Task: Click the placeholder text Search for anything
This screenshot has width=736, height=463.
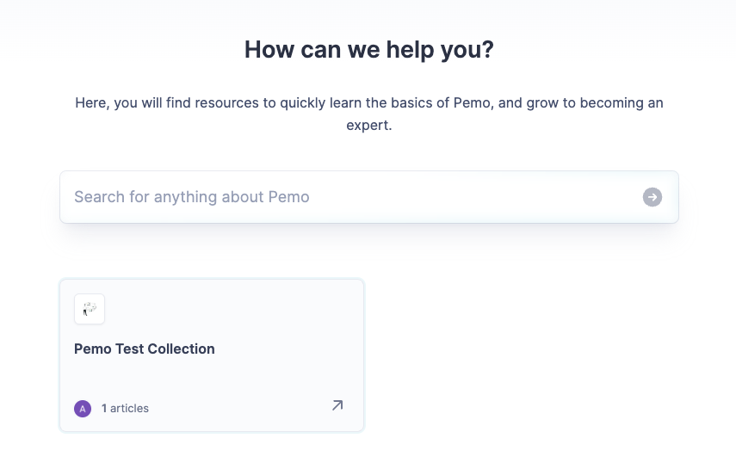Action: pos(191,197)
